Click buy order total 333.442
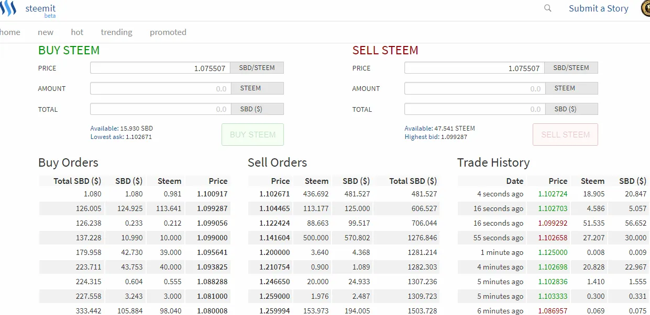Viewport: 650px width, 315px height. click(x=89, y=311)
